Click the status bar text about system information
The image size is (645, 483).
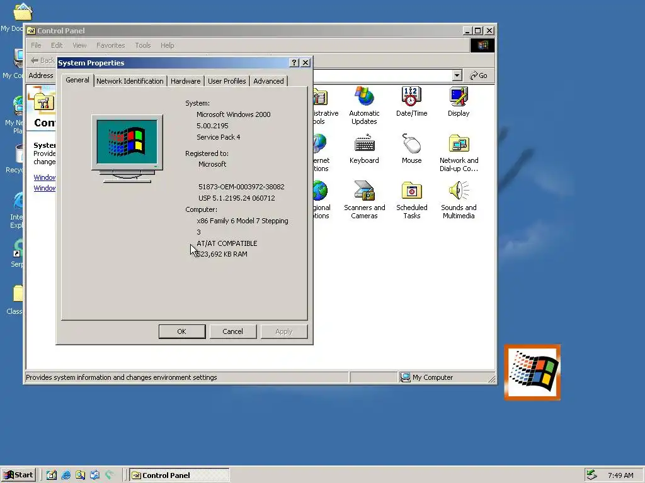[x=122, y=377]
